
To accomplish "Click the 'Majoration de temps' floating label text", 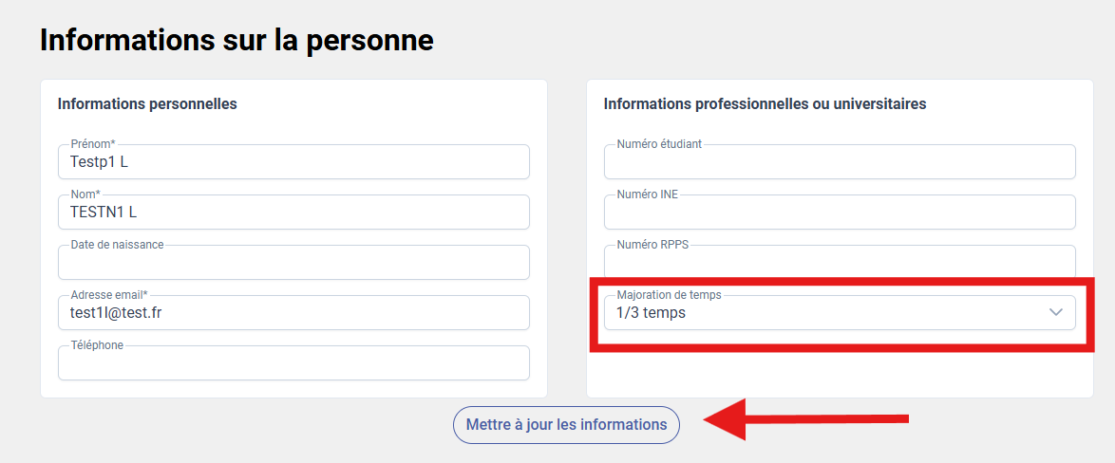I will coord(675,295).
